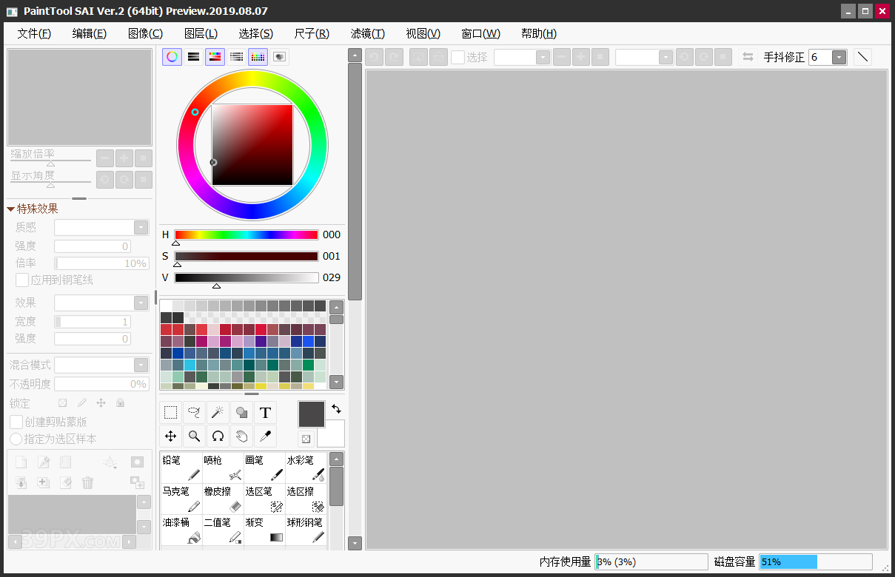895x577 pixels.
Task: Click the 内存使用量 memory usage bar
Action: point(651,562)
